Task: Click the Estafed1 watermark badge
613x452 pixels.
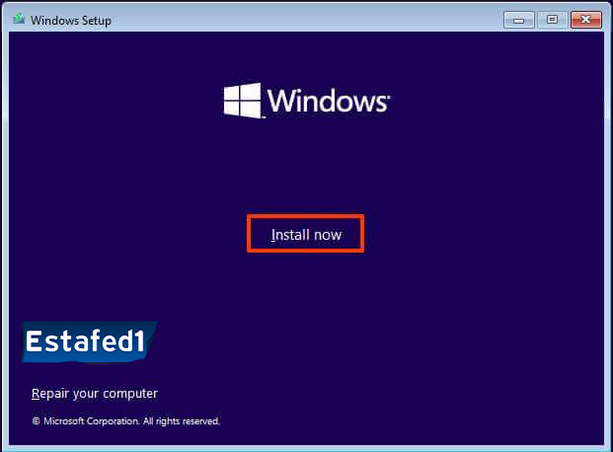Action: point(85,341)
